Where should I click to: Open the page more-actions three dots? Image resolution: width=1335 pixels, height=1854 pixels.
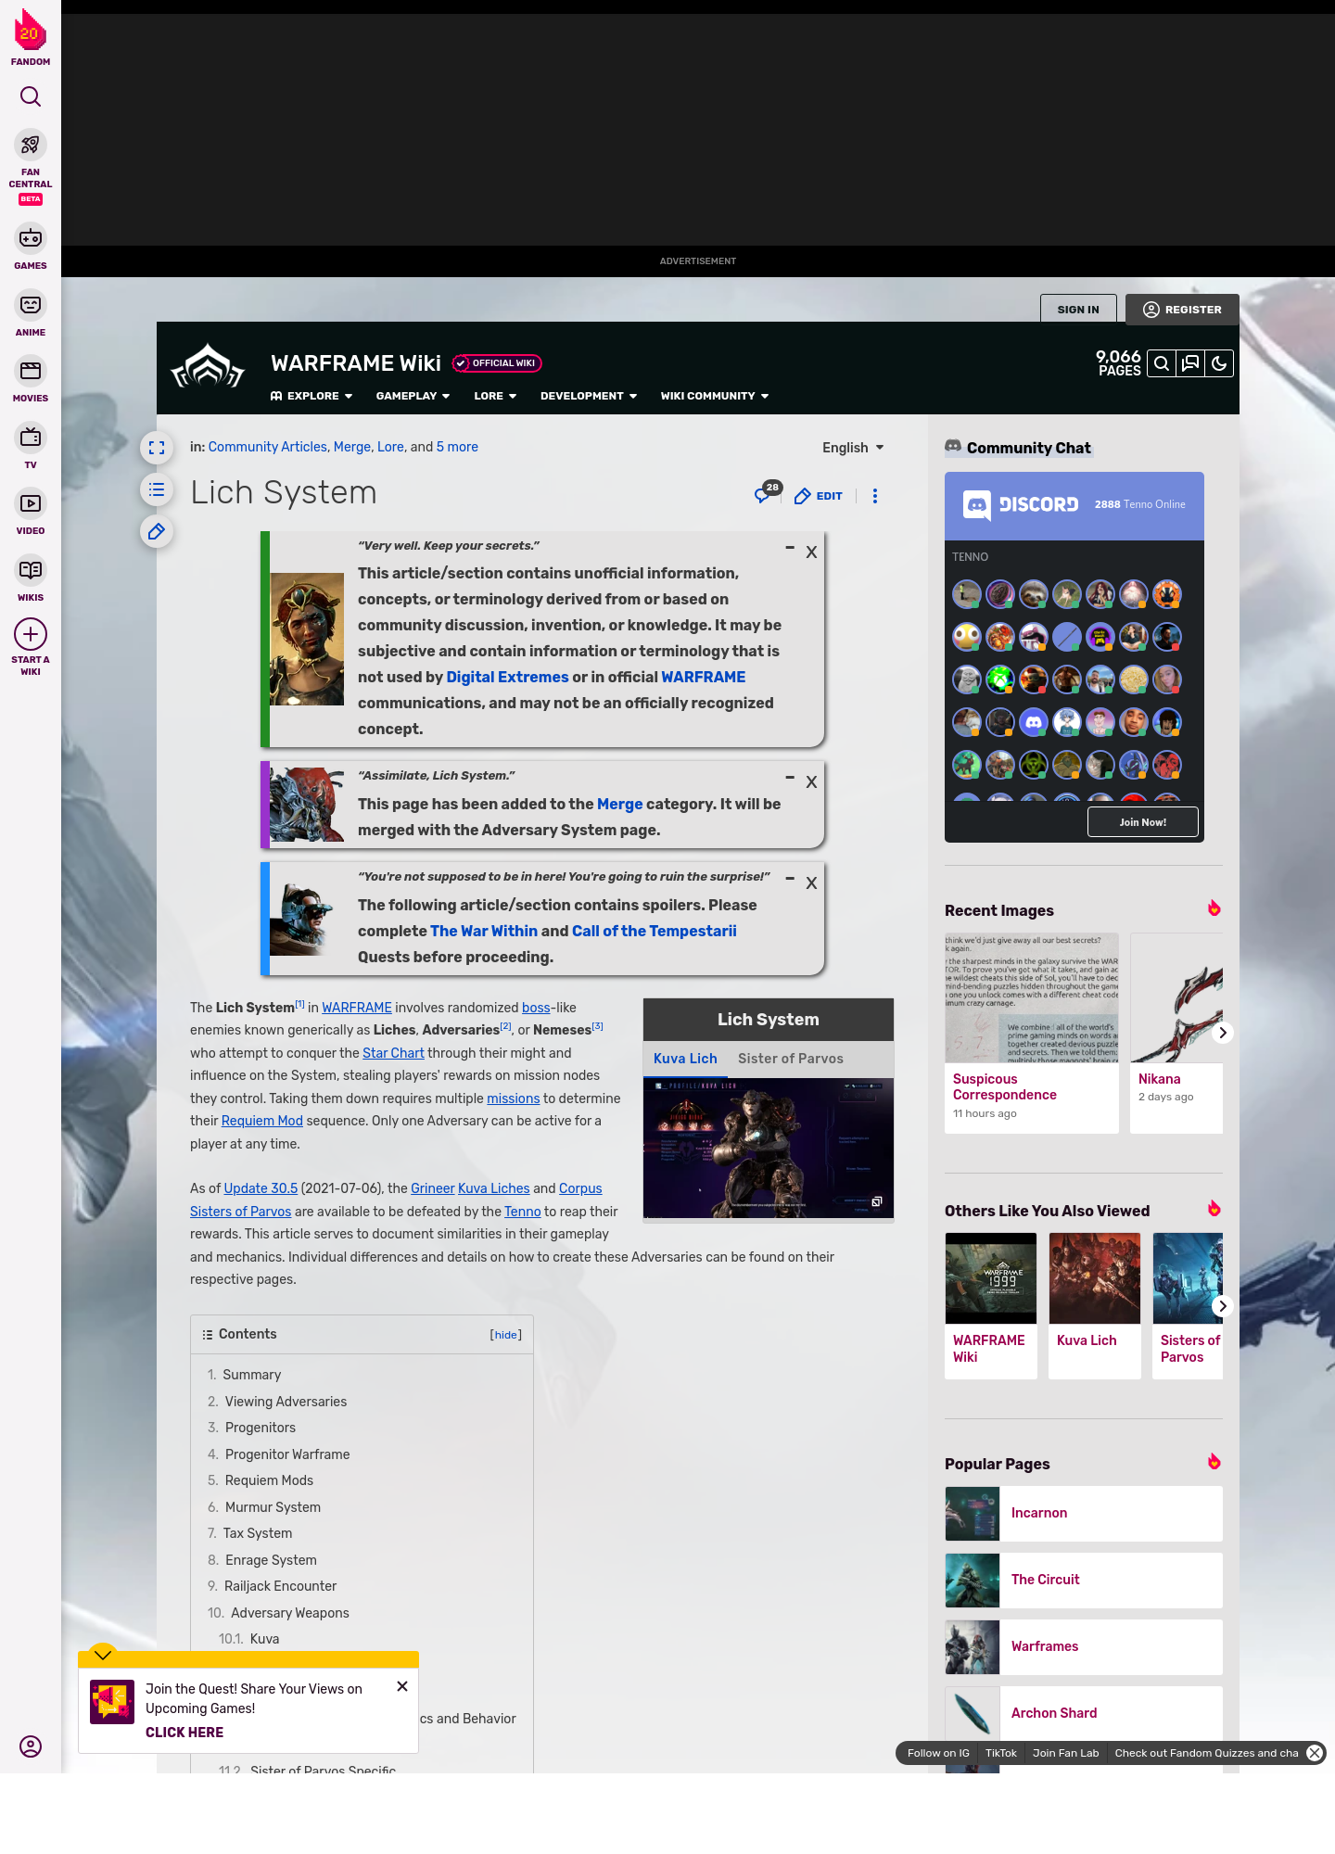874,496
